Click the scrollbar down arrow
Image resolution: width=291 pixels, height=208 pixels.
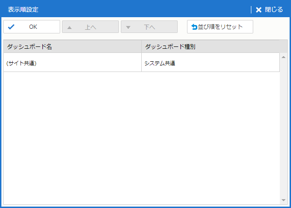pyautogui.click(x=283, y=200)
